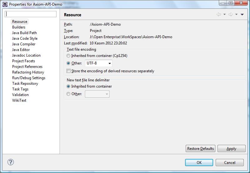The image size is (250, 173).
Task: Click the Eclipse icon in title bar
Action: pos(5,4)
